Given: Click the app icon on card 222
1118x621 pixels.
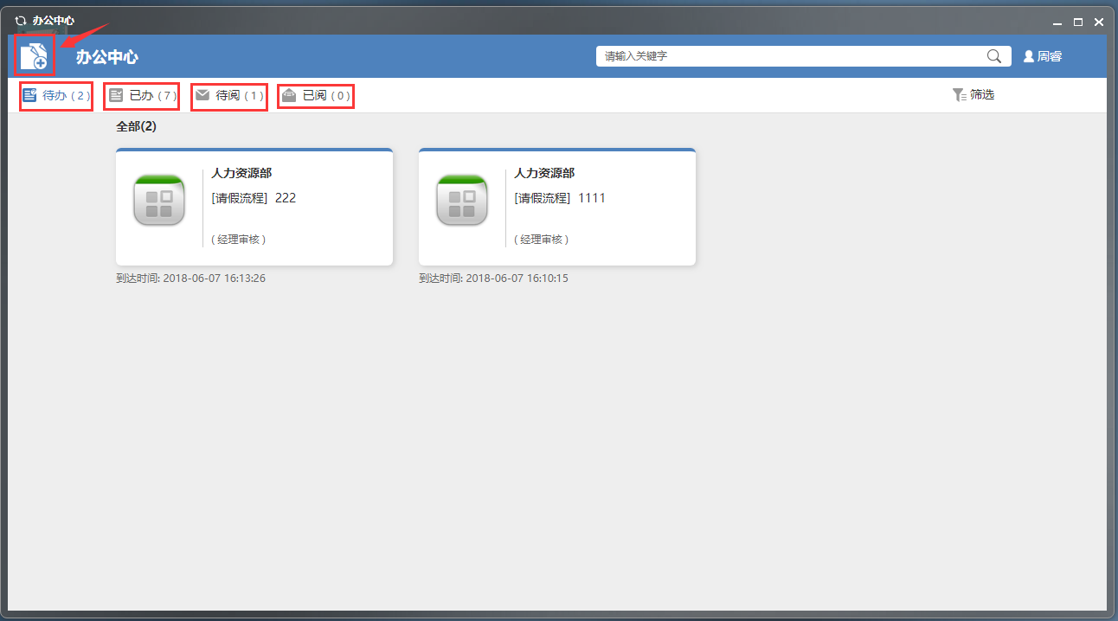Looking at the screenshot, I should (x=159, y=200).
